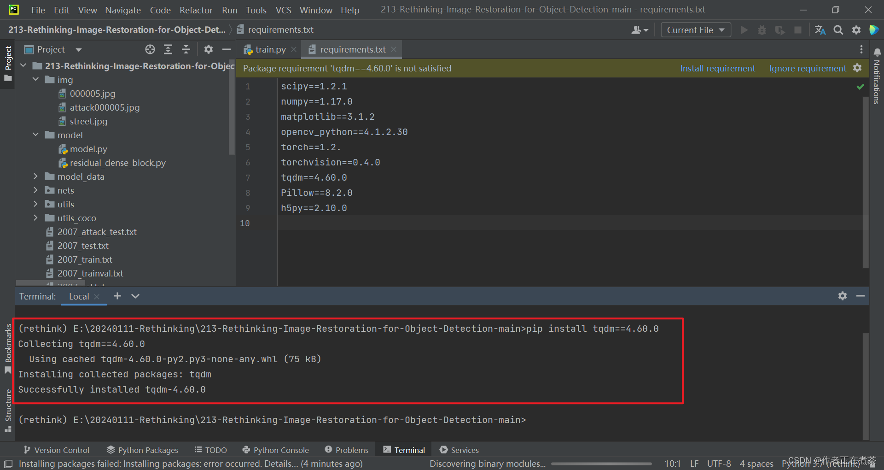Click green inspection checkmark in editor
This screenshot has height=470, width=884.
pyautogui.click(x=860, y=87)
